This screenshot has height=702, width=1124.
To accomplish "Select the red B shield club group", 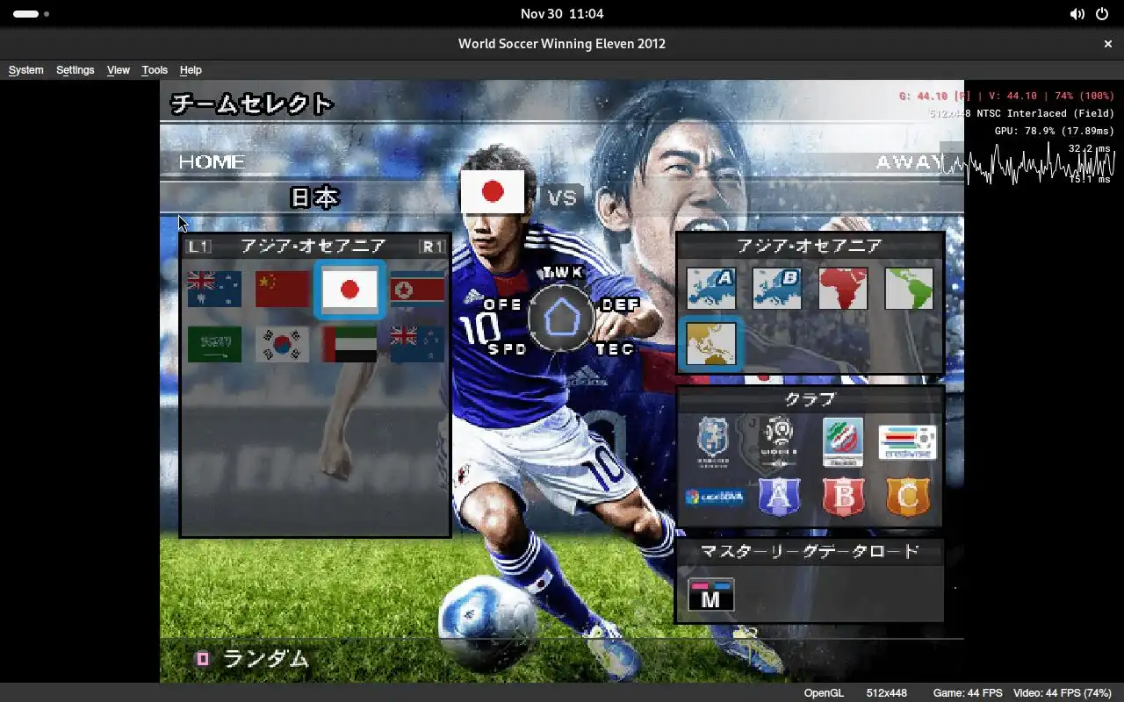I will click(843, 497).
